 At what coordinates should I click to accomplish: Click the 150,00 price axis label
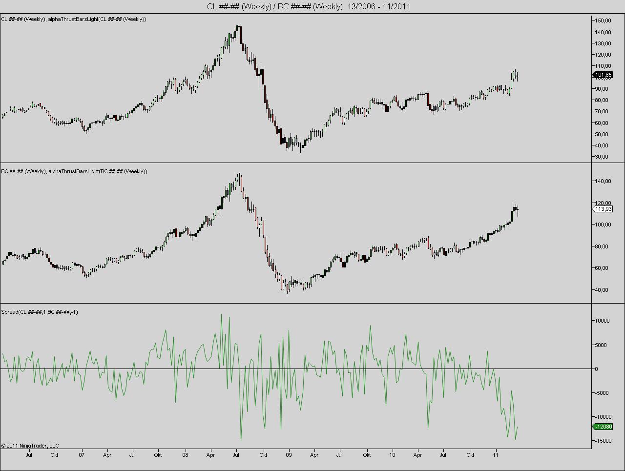[x=603, y=20]
